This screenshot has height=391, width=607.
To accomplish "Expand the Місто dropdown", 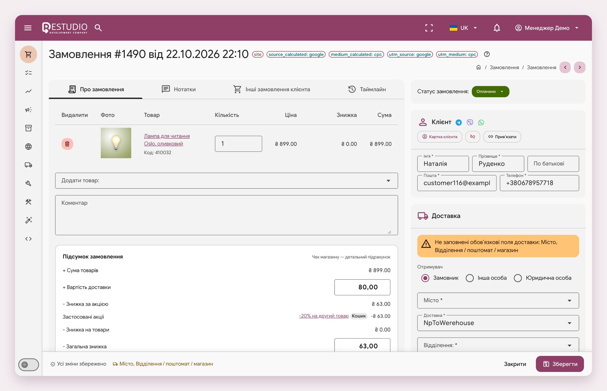I will click(x=498, y=300).
